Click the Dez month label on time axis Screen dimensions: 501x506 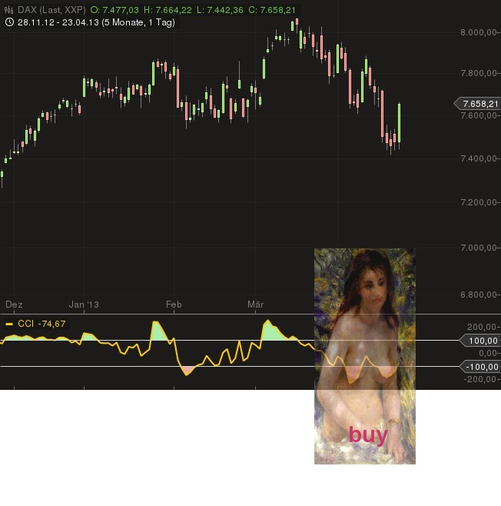[14, 305]
